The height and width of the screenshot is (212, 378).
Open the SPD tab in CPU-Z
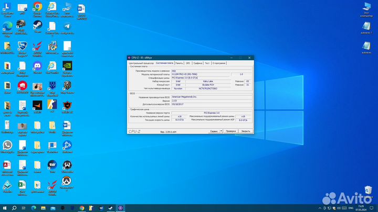pyautogui.click(x=188, y=63)
